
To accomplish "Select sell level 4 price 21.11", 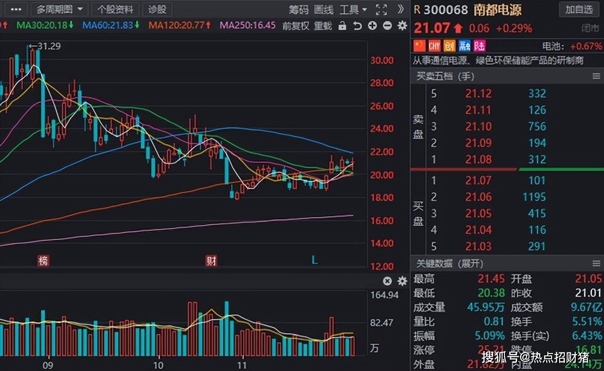I will point(478,110).
